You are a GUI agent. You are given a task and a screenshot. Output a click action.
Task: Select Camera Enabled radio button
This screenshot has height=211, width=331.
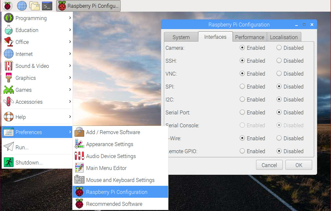coord(242,47)
